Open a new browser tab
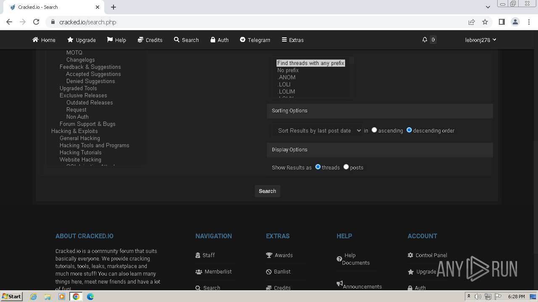Image resolution: width=538 pixels, height=302 pixels. click(x=113, y=7)
